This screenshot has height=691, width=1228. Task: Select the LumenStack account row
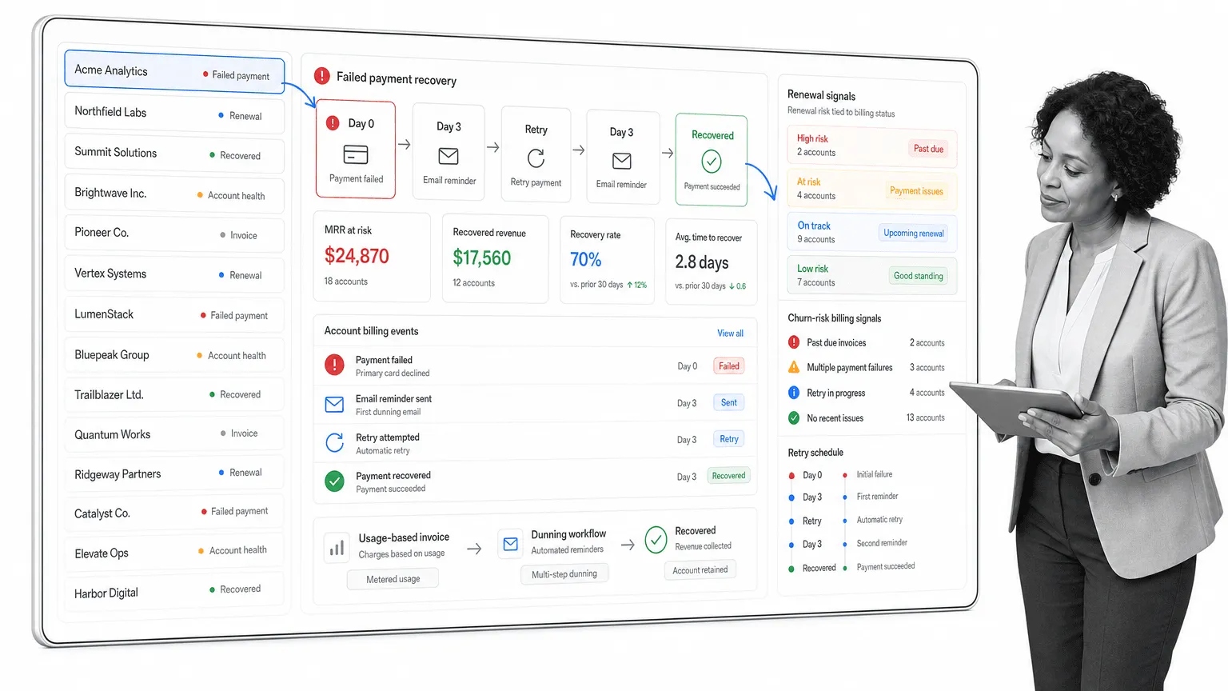pos(174,314)
